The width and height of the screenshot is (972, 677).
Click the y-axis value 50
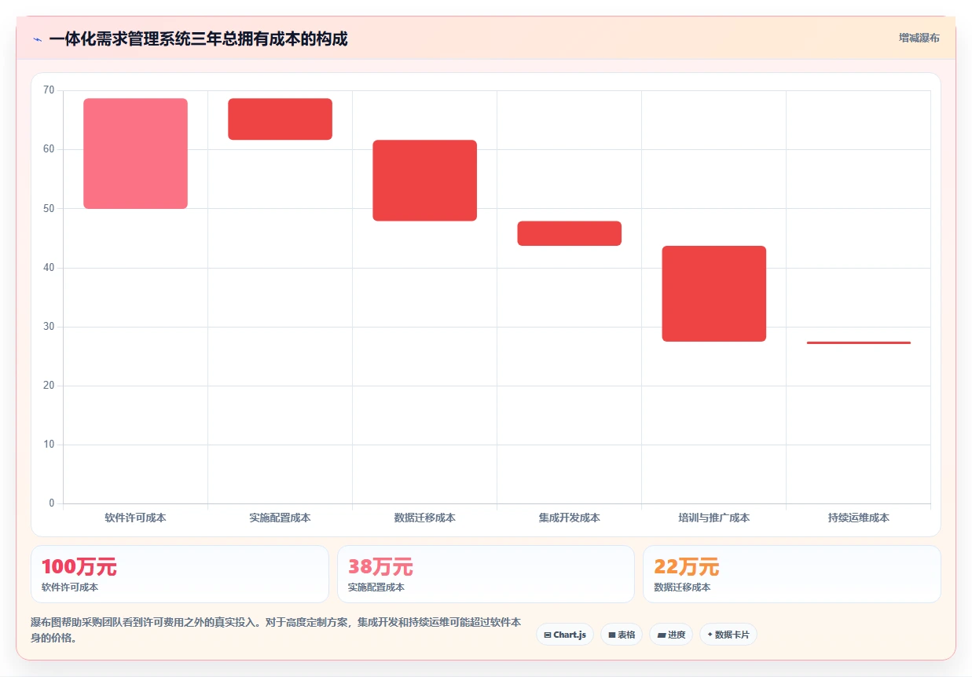click(49, 208)
